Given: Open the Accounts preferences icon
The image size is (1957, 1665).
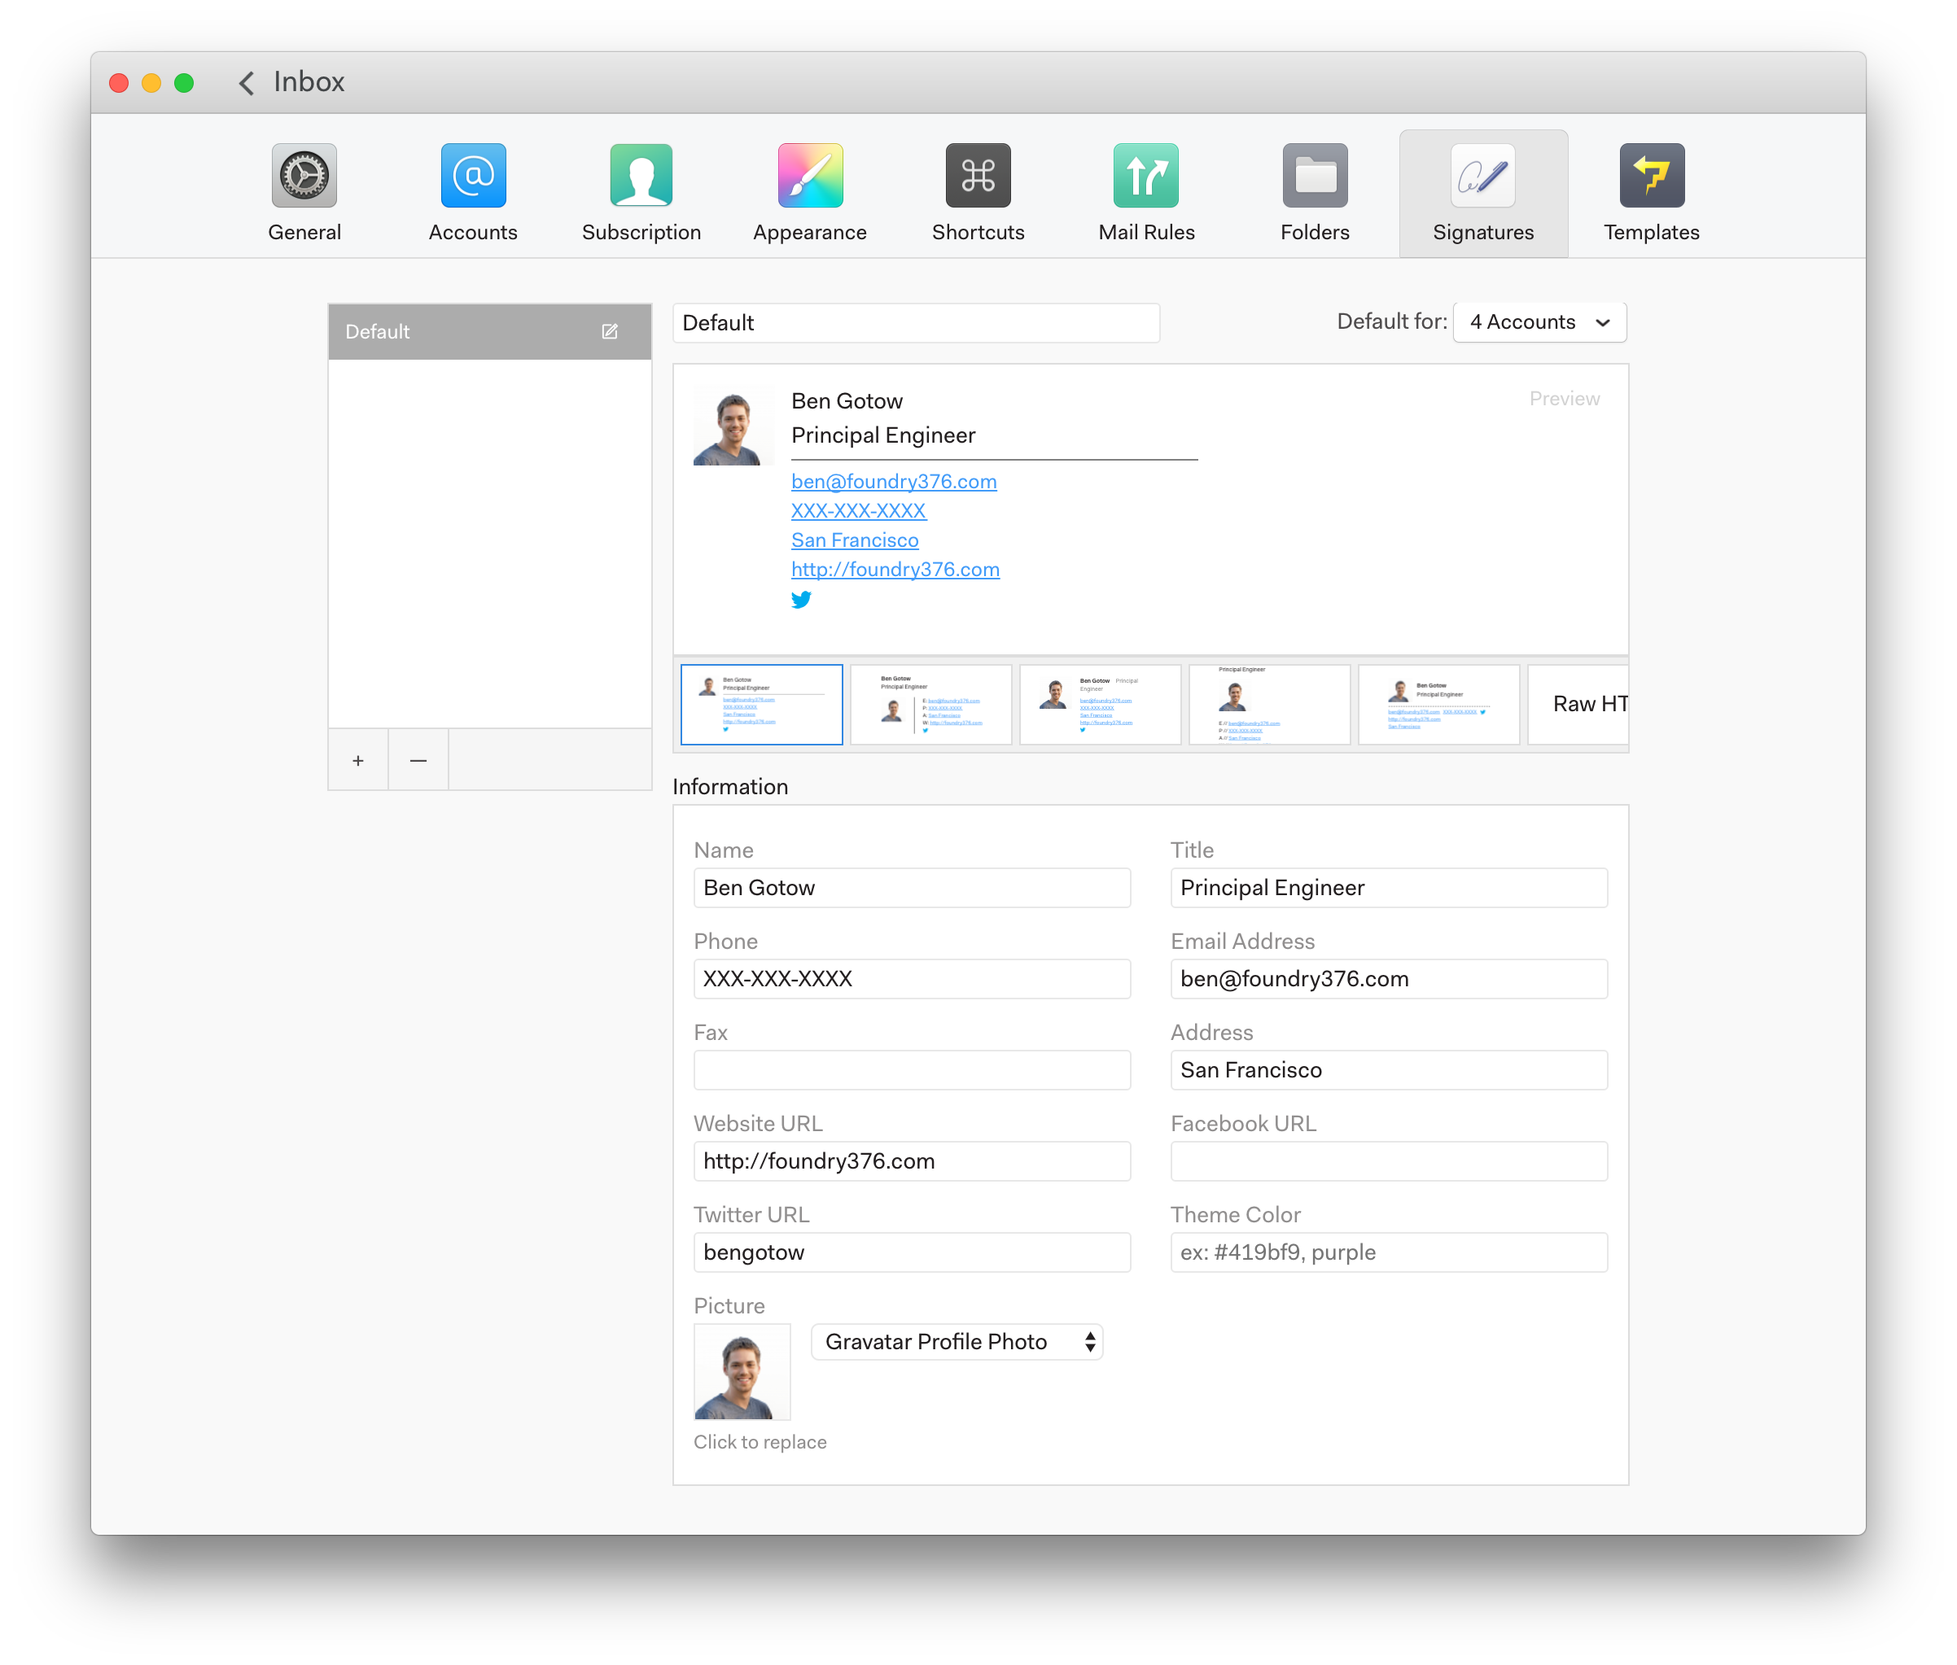Looking at the screenshot, I should 473,176.
